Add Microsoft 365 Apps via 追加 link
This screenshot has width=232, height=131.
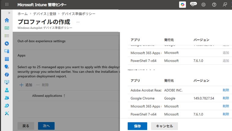click(x=226, y=53)
